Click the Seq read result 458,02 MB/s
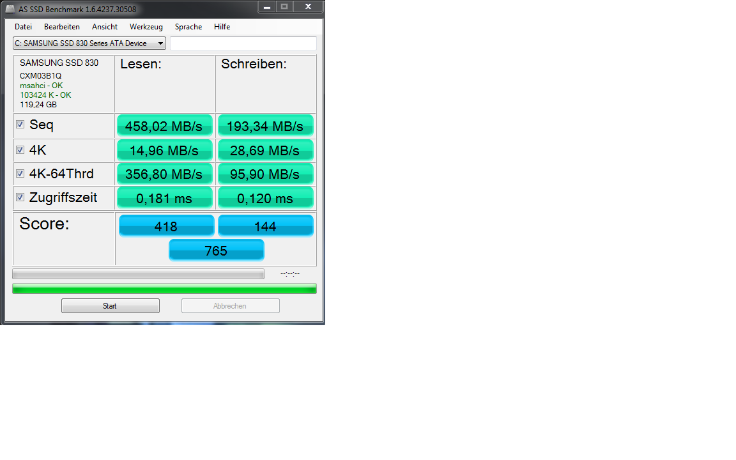This screenshot has height=460, width=736. [164, 126]
